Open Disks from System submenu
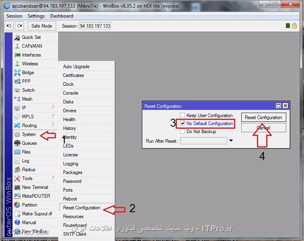The width and height of the screenshot is (304, 241). click(x=87, y=102)
